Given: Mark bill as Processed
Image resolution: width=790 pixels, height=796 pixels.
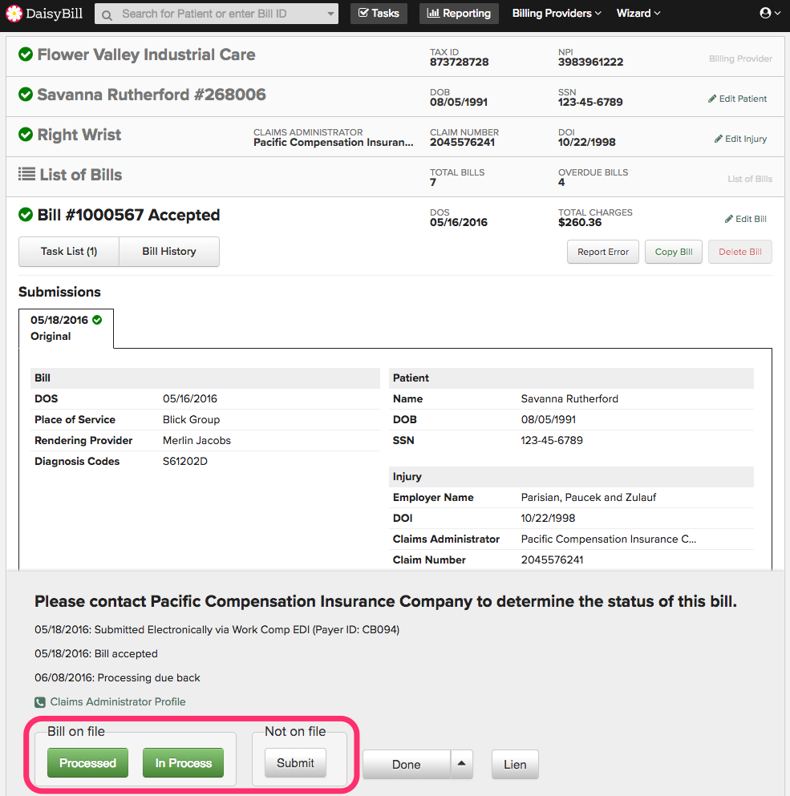Looking at the screenshot, I should (x=88, y=762).
